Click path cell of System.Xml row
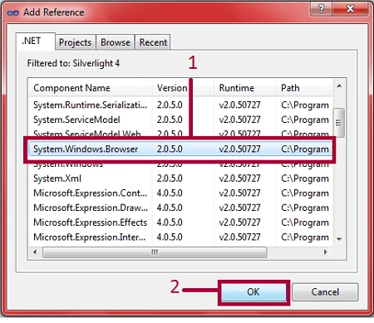Screen dimensions: 374x323 [x=305, y=179]
